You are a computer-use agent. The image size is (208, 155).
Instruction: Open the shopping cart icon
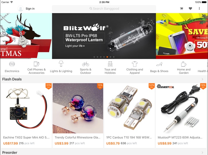[181, 9]
